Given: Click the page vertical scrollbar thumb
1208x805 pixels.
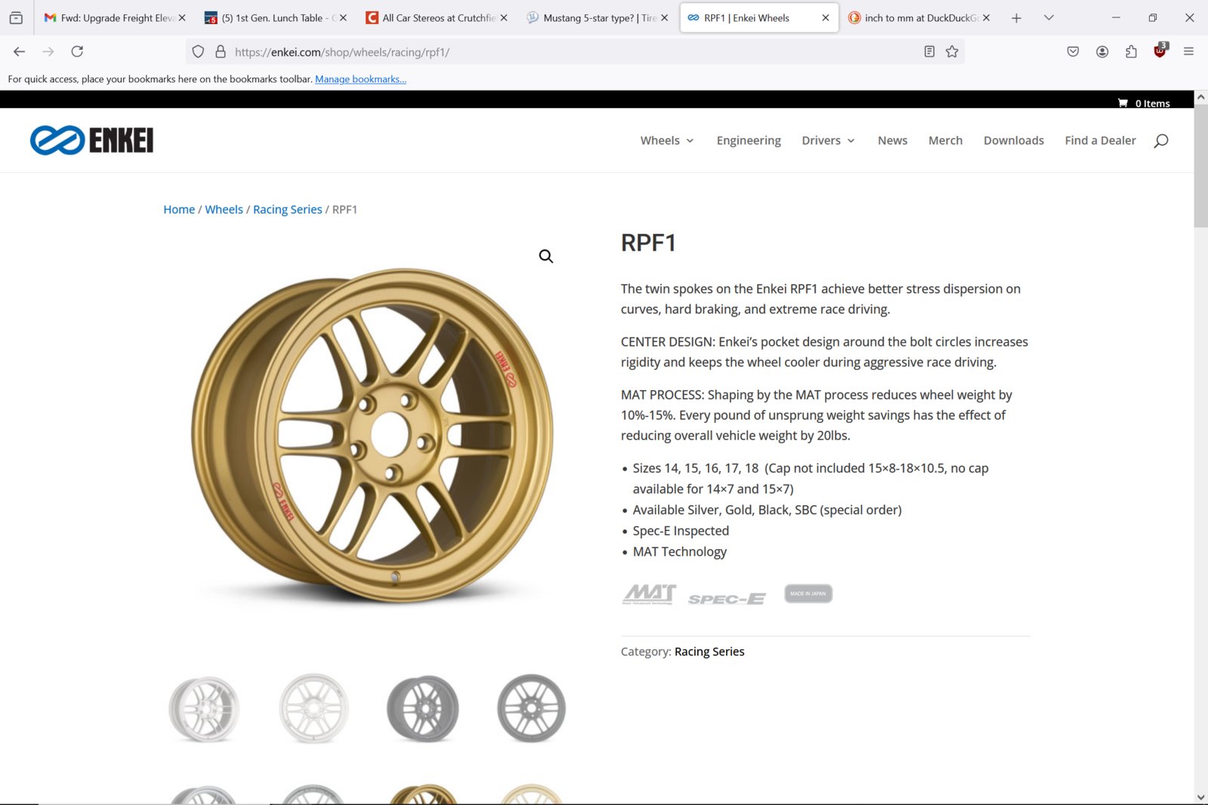Looking at the screenshot, I should click(1200, 165).
